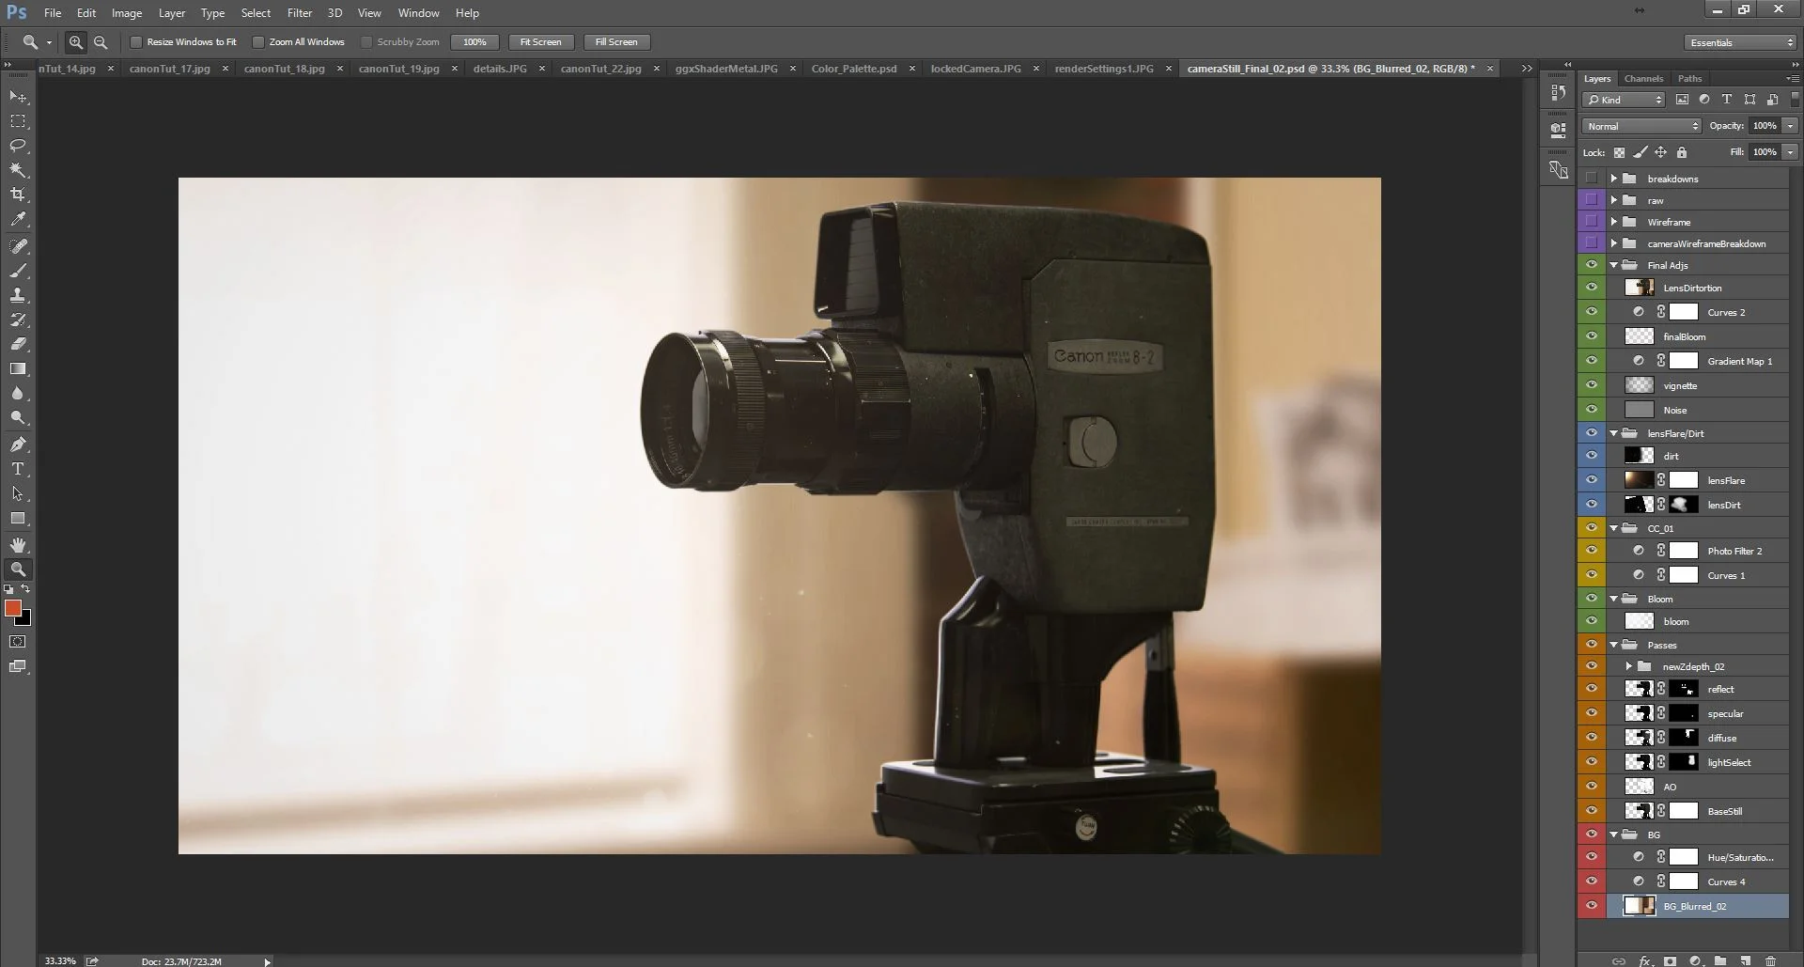Screen dimensions: 1804x967
Task: Click the Fill Screen button
Action: point(615,42)
